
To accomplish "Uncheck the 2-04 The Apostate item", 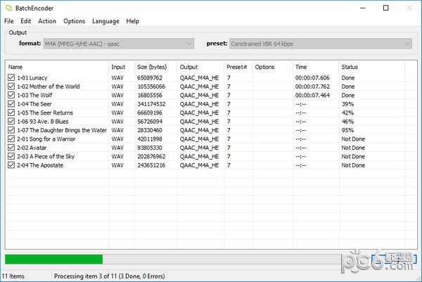I will (11, 165).
